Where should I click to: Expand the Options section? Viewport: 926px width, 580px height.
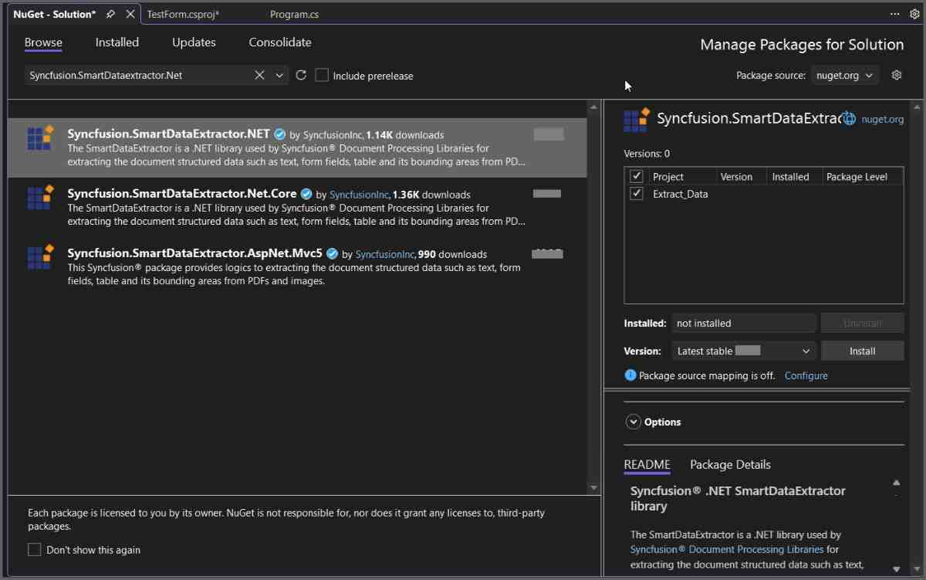[634, 422]
